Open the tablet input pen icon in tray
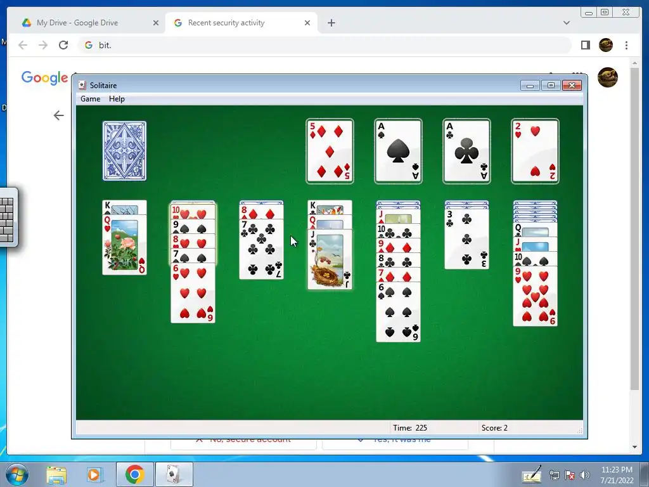 click(532, 474)
